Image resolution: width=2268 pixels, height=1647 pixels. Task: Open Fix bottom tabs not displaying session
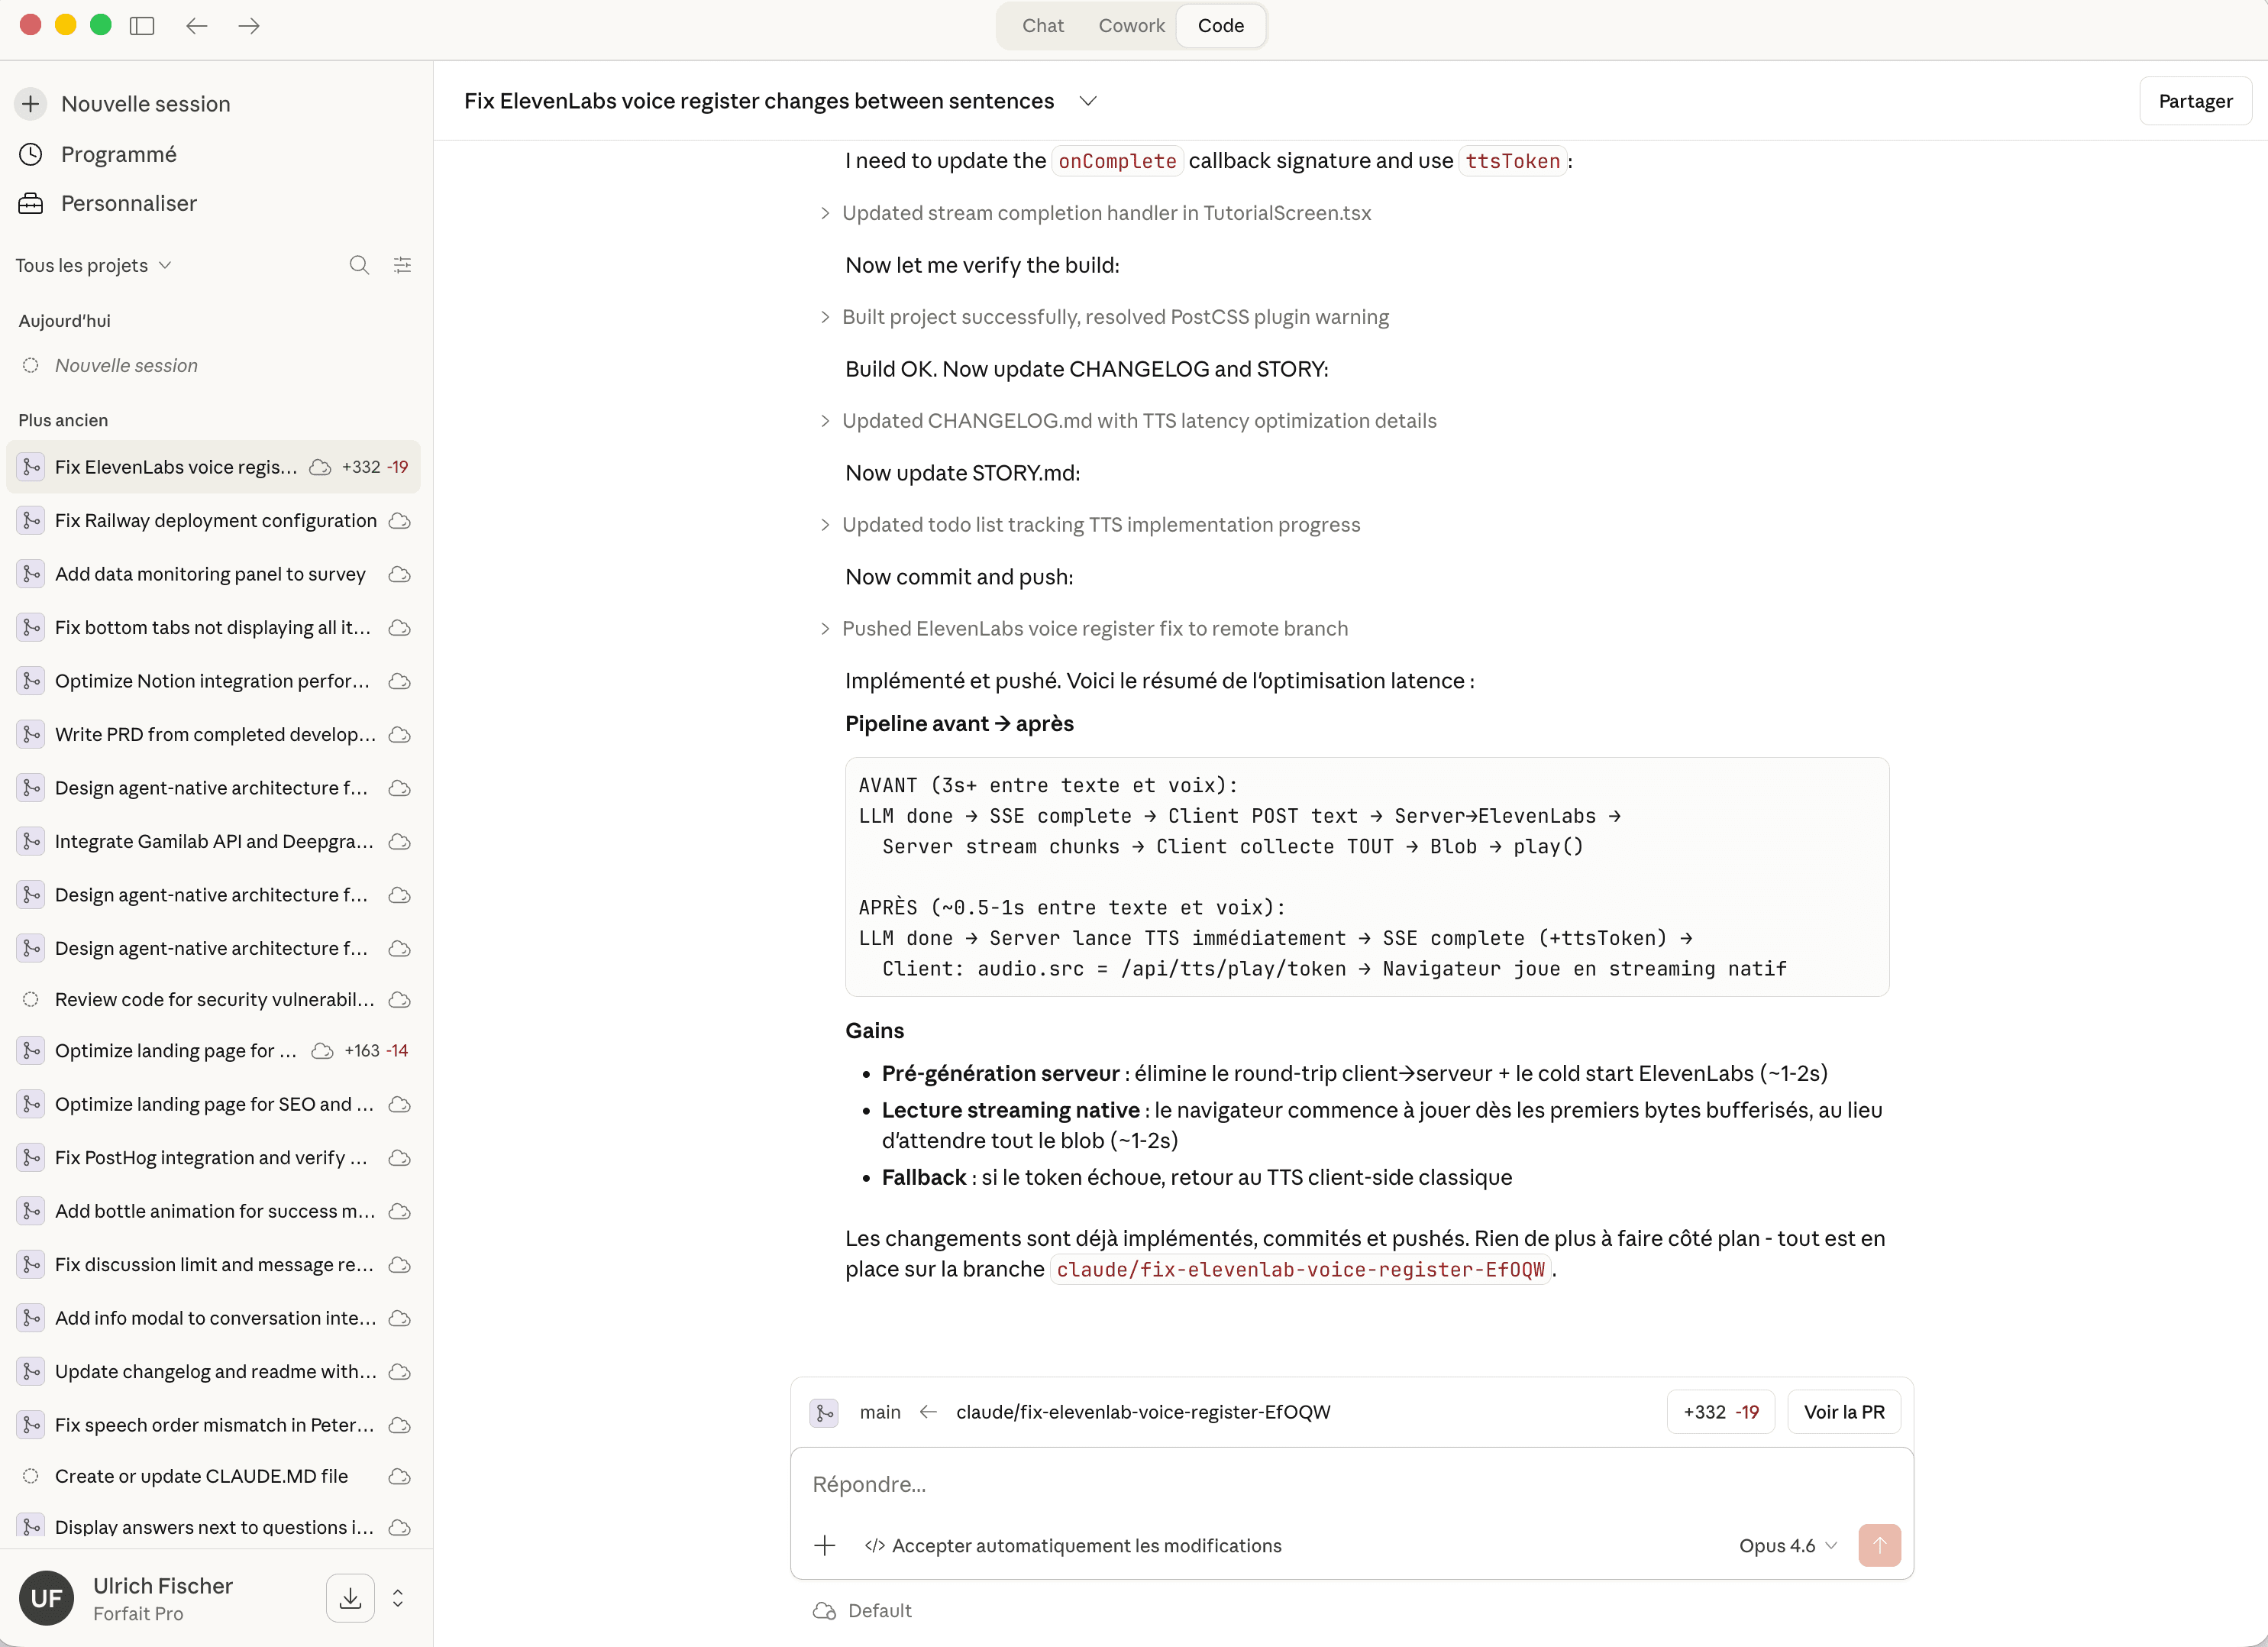click(213, 627)
